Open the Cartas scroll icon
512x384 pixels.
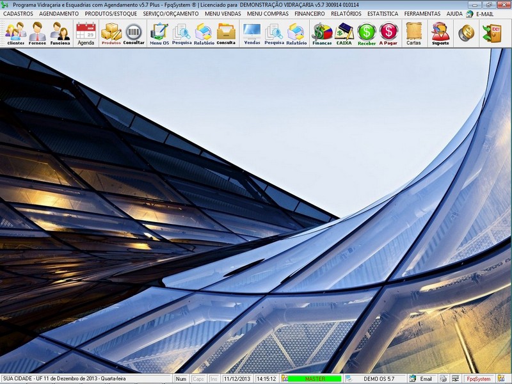[413, 33]
